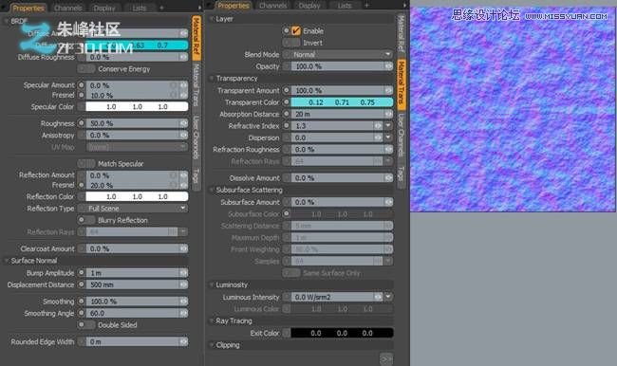Image resolution: width=617 pixels, height=366 pixels.
Task: Click the Smoothing Angle channel dot icon
Action: point(81,313)
